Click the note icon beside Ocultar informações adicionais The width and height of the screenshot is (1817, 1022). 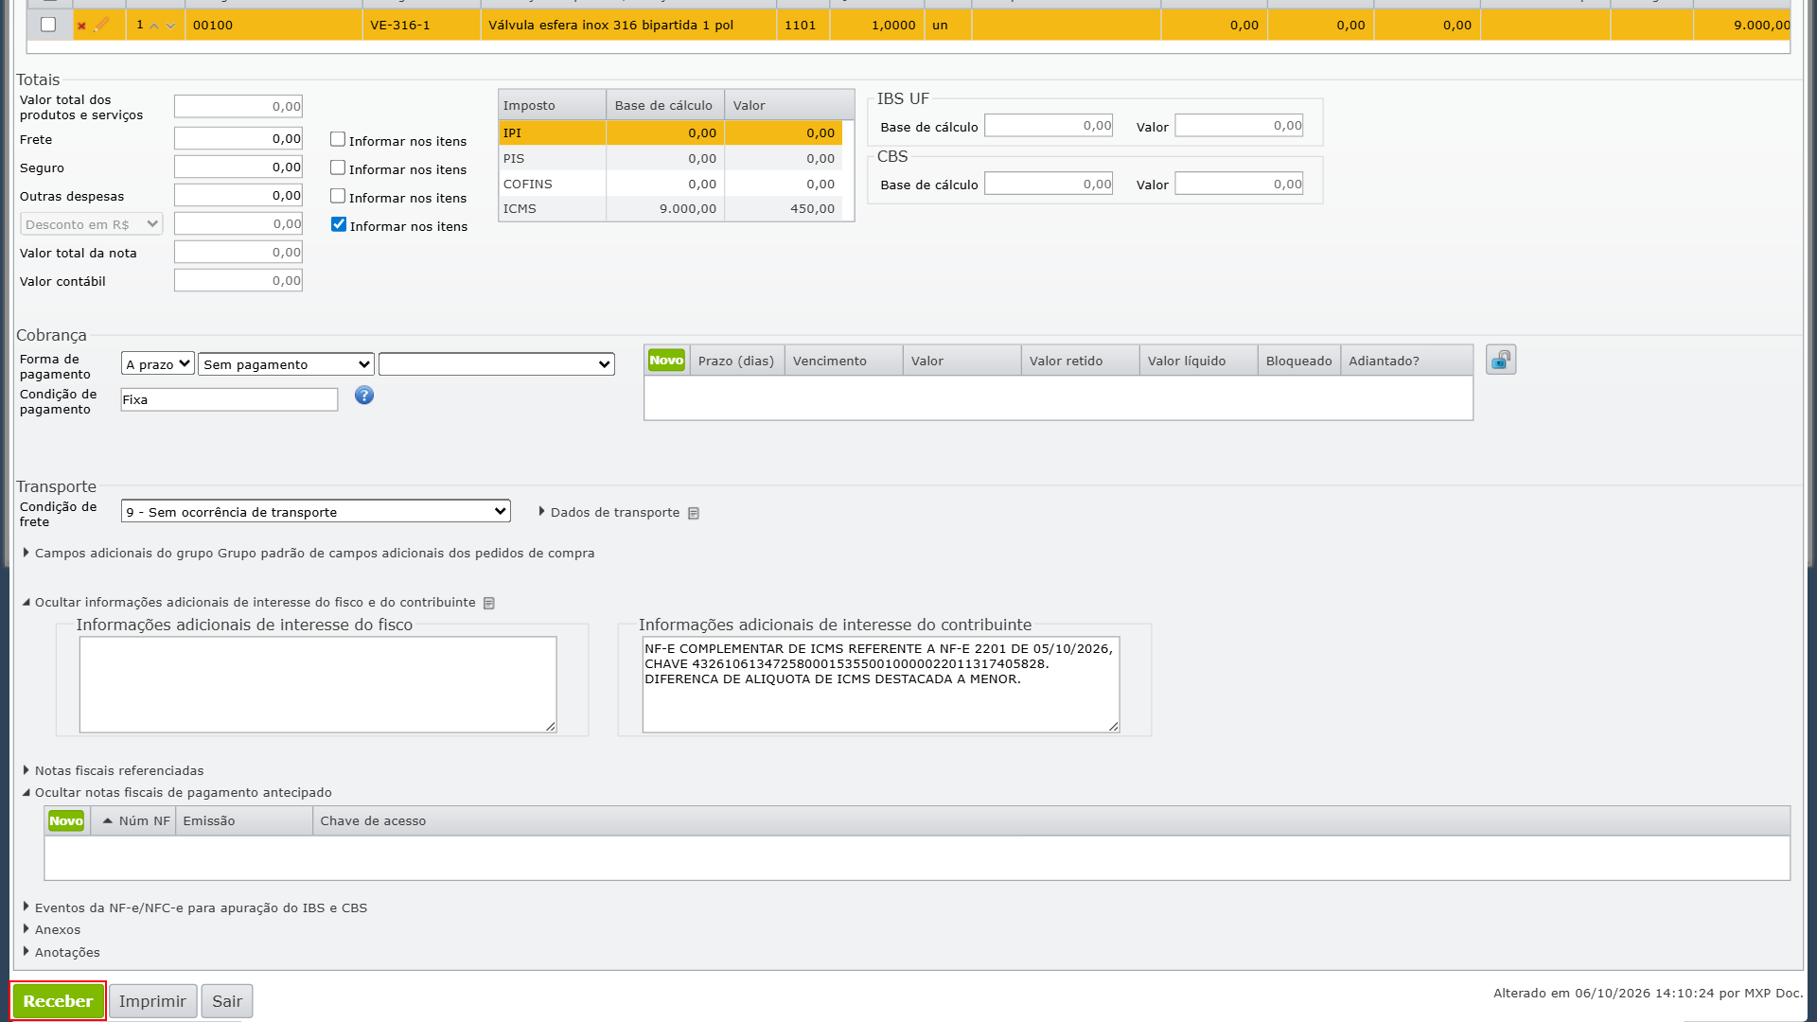489,603
